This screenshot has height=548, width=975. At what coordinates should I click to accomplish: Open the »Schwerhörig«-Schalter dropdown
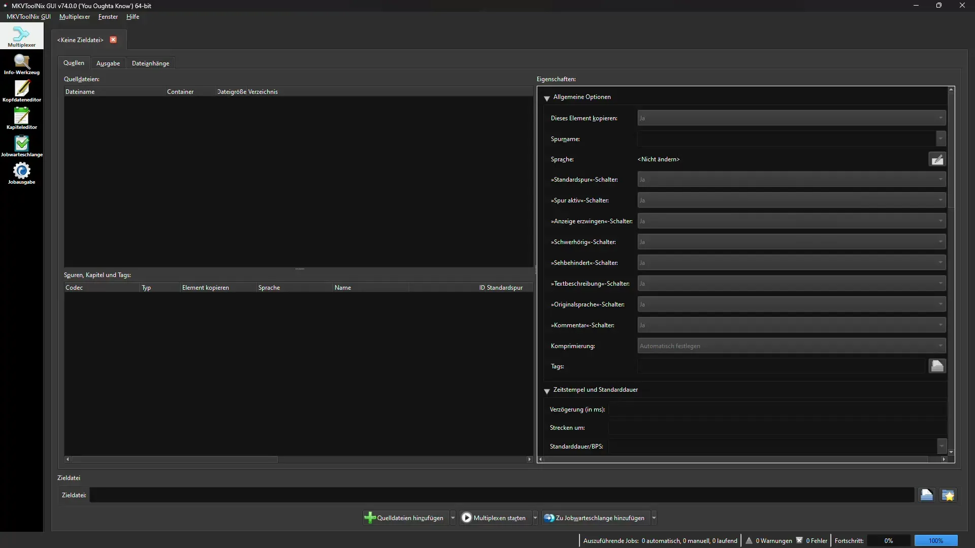(x=791, y=242)
